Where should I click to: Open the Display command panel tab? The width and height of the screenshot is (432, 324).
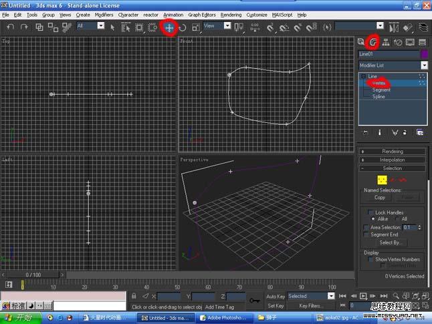(x=410, y=42)
